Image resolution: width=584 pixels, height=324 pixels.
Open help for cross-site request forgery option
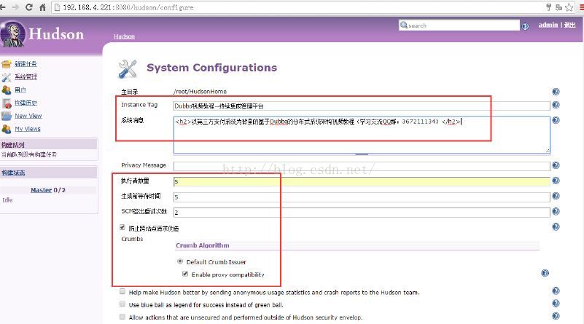pyautogui.click(x=556, y=227)
